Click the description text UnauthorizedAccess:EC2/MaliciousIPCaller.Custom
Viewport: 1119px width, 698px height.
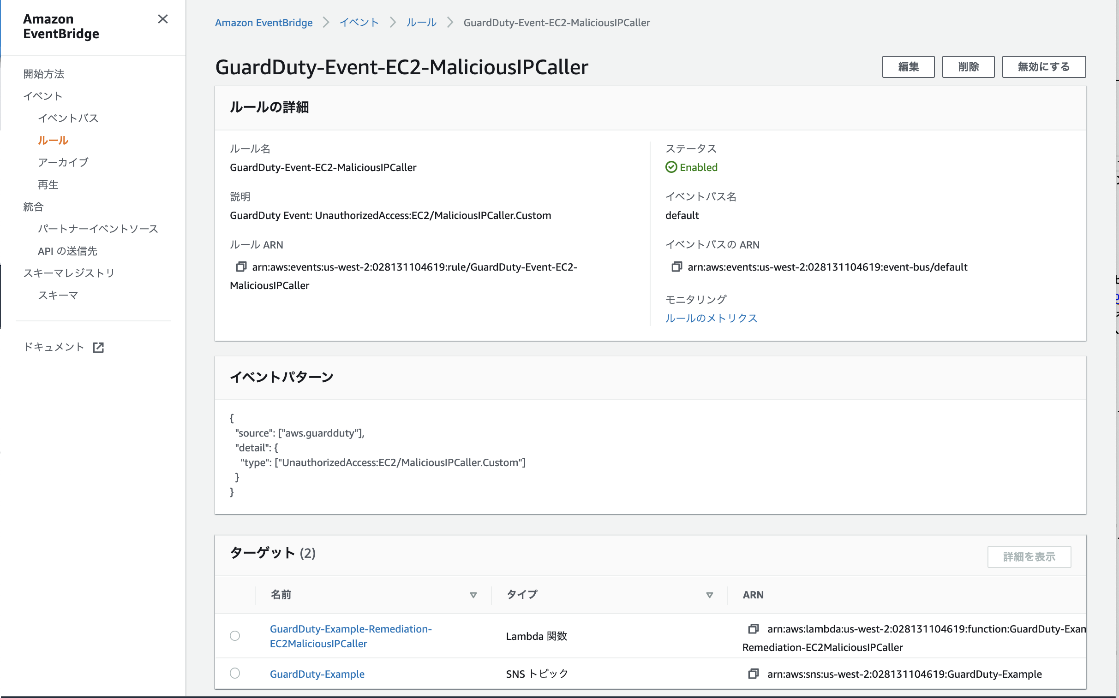pos(433,215)
